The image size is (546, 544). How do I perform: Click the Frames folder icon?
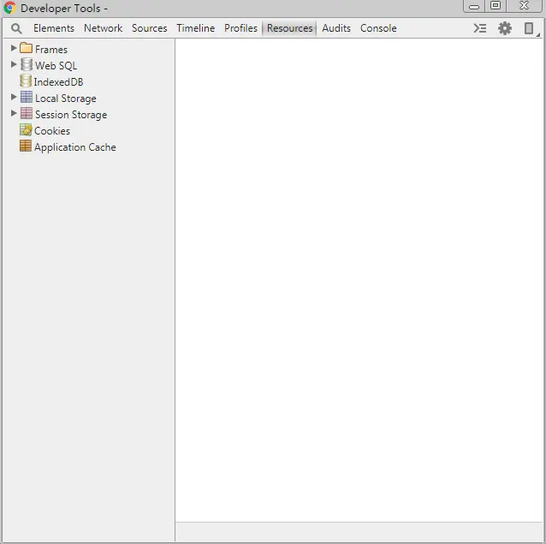click(27, 48)
